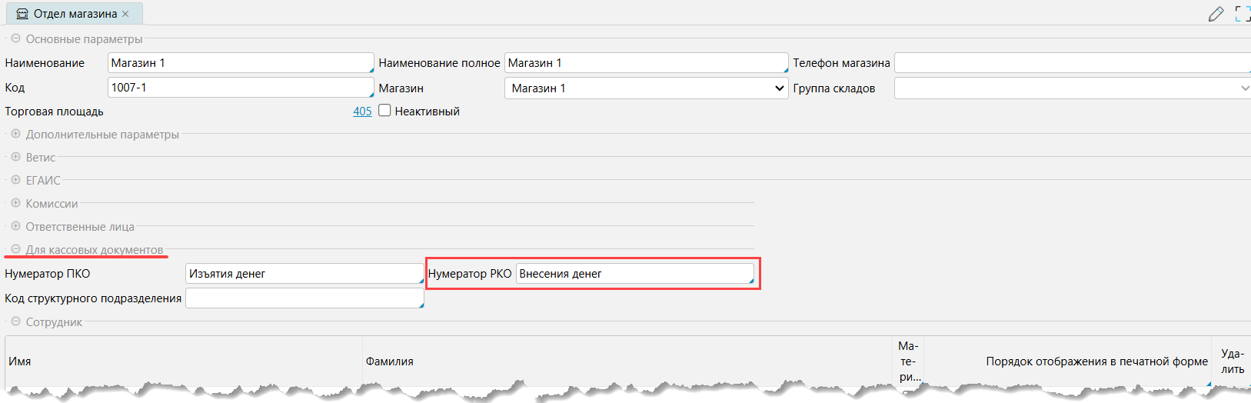This screenshot has width=1251, height=403.
Task: Open the Магазин dropdown
Action: pos(645,88)
